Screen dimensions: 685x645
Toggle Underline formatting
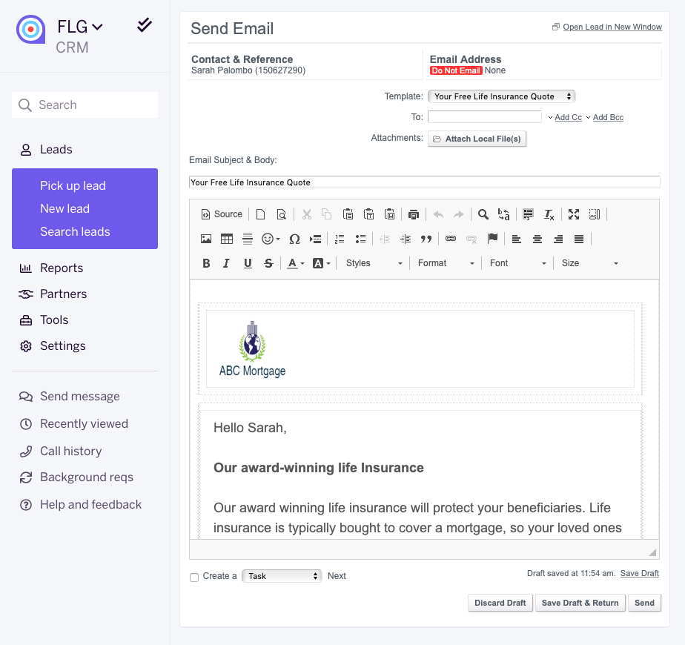[x=248, y=263]
